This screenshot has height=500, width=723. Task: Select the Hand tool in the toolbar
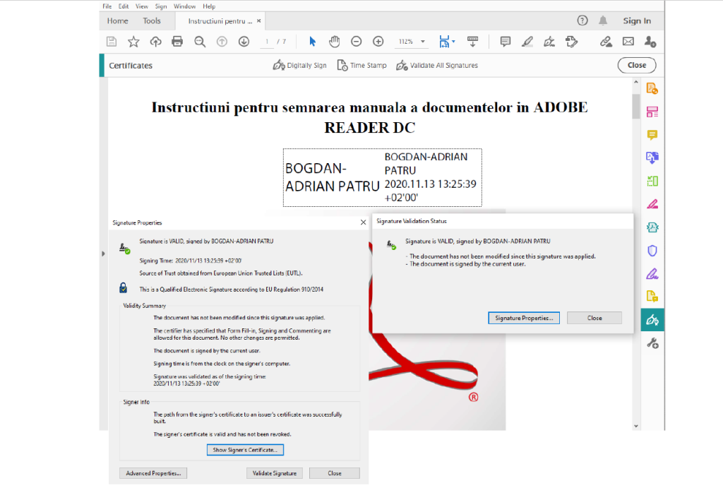tap(334, 41)
